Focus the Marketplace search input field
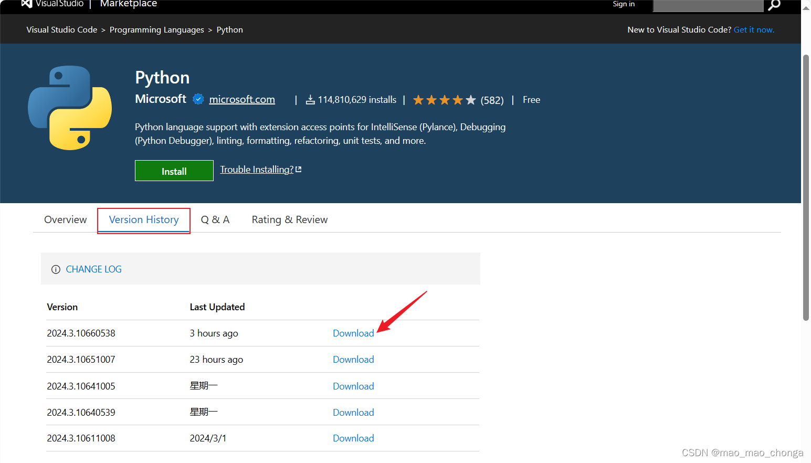 708,5
